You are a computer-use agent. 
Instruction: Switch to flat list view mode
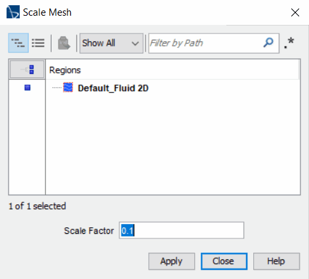pyautogui.click(x=38, y=43)
